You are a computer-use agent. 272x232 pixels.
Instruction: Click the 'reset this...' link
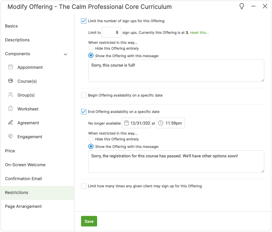[x=199, y=32]
